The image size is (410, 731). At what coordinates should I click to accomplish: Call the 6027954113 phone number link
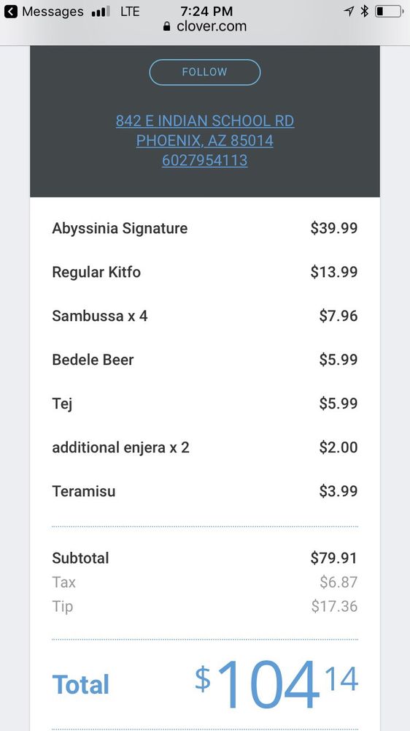point(205,160)
